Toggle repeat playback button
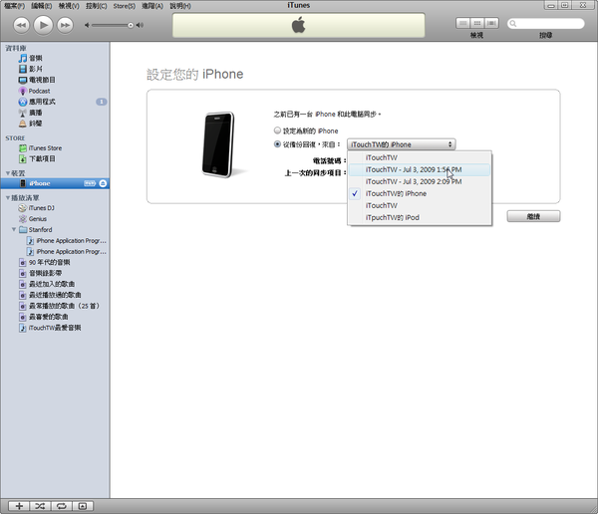The width and height of the screenshot is (598, 514). pos(62,506)
